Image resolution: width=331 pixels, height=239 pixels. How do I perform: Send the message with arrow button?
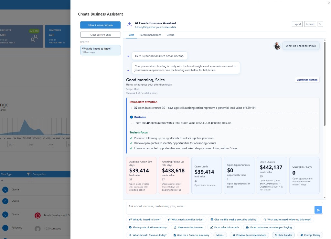tap(318, 210)
